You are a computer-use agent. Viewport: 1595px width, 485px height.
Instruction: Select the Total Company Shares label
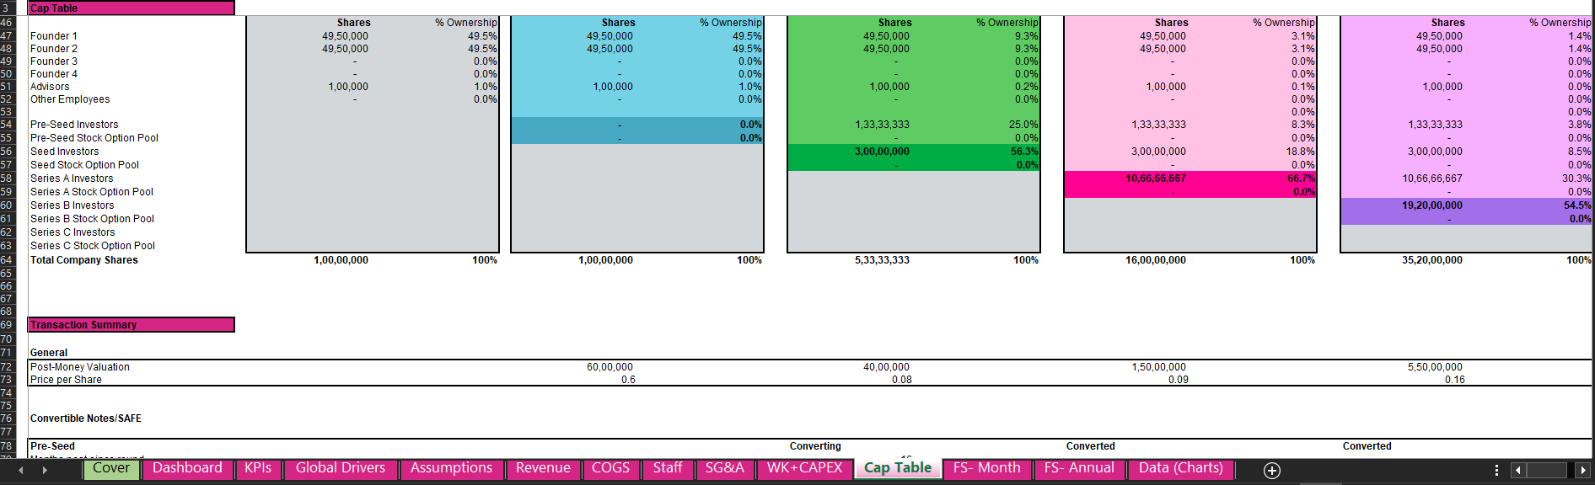[x=84, y=260]
